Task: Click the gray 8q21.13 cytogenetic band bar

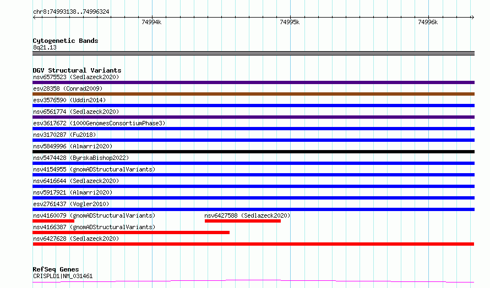Action: pyautogui.click(x=253, y=53)
